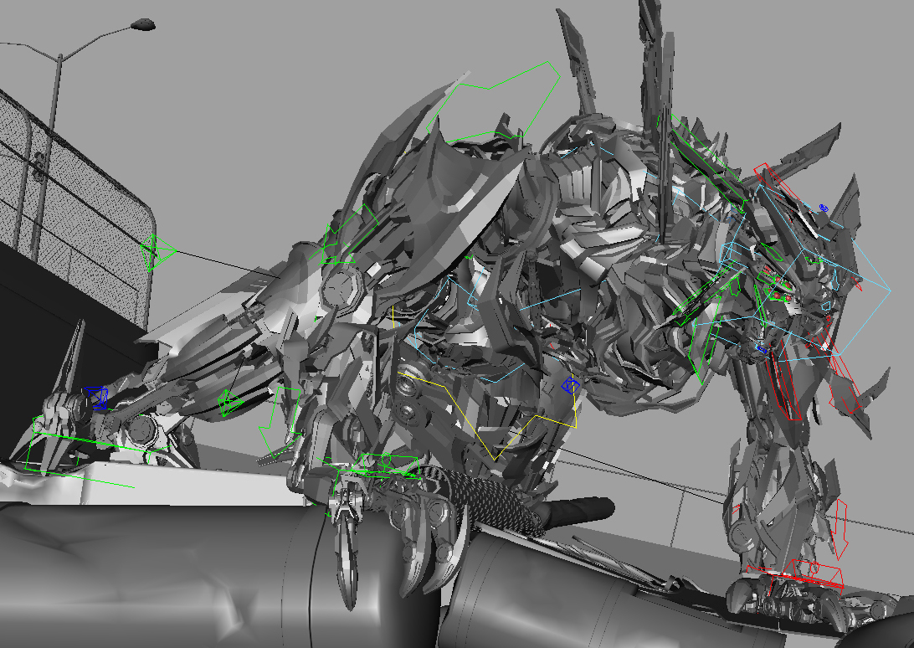Click the small blue control under the chin
The height and width of the screenshot is (648, 914).
tap(761, 347)
